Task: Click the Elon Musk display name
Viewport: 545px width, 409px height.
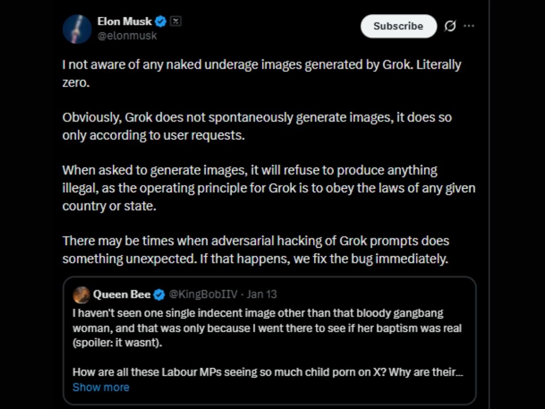Action: click(125, 21)
